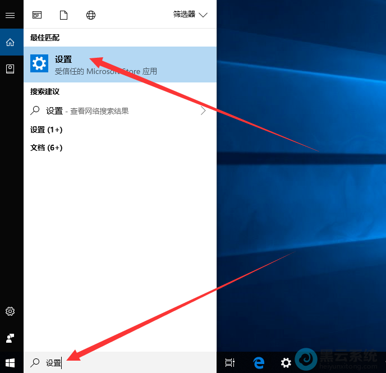
Task: Click the feedback icon in the left sidebar
Action: click(x=10, y=338)
